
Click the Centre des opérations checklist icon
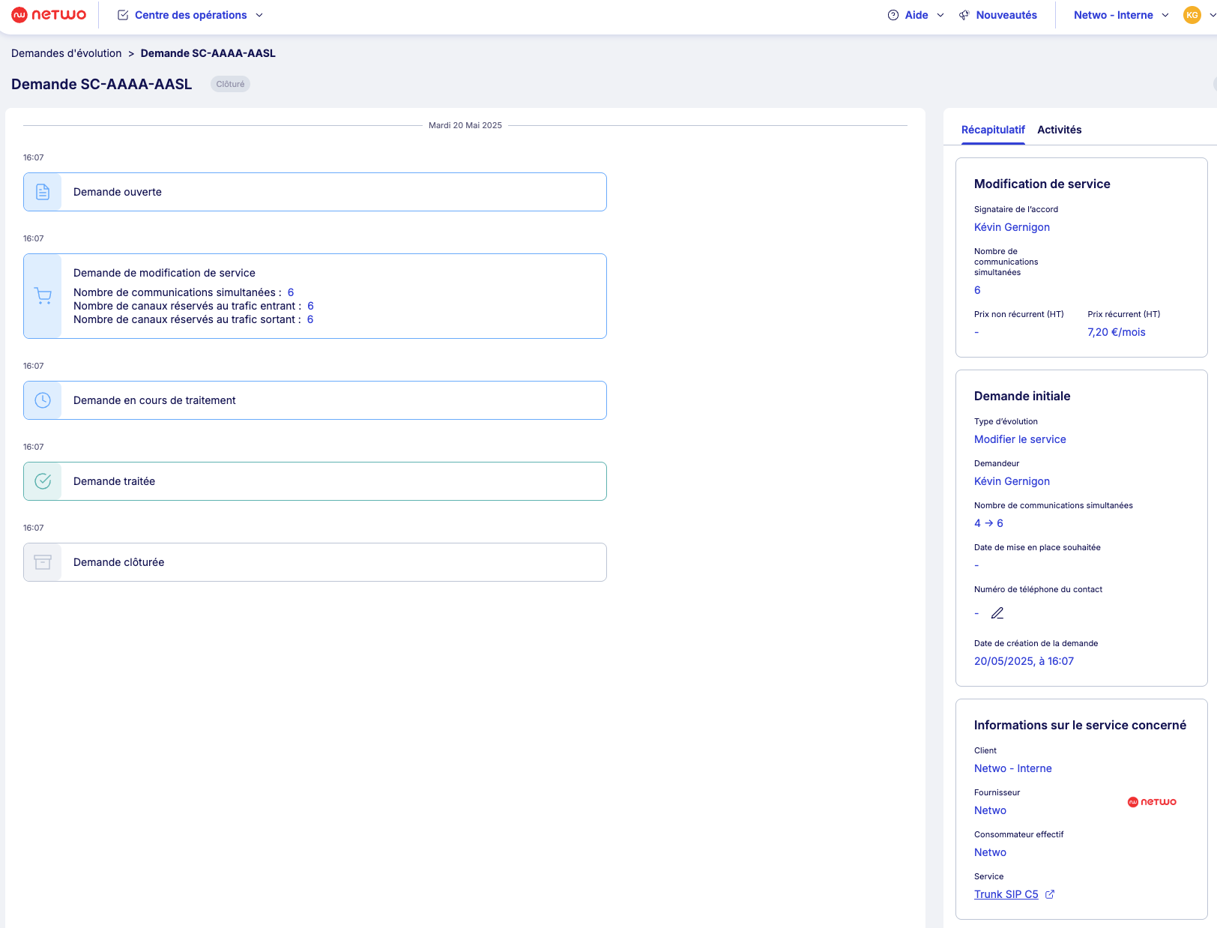tap(123, 15)
